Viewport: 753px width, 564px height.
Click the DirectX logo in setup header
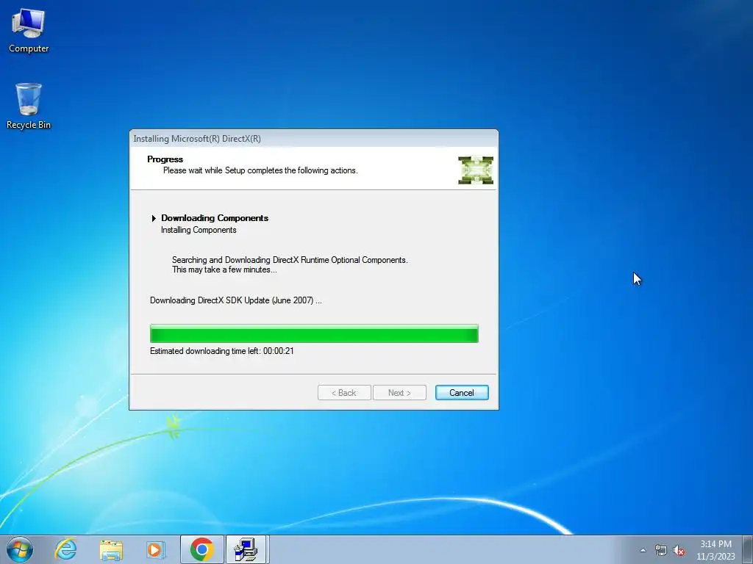click(x=476, y=170)
